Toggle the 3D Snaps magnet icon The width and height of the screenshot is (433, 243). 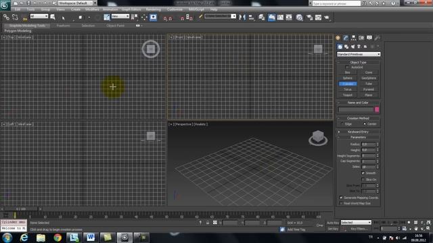[165, 18]
